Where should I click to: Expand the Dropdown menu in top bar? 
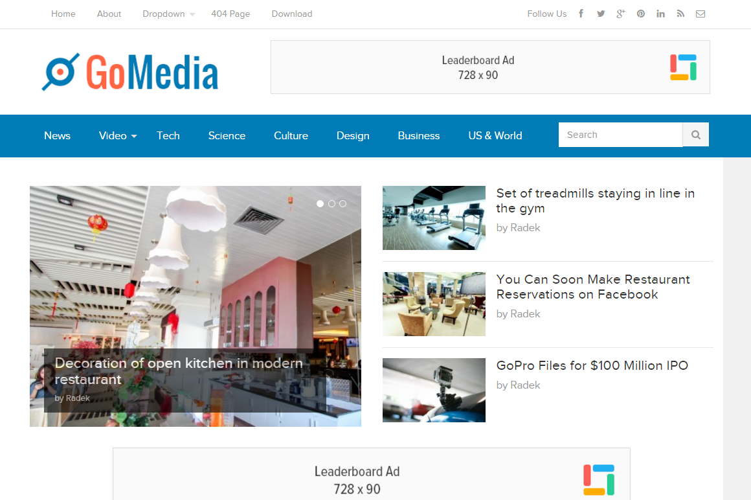click(x=168, y=14)
